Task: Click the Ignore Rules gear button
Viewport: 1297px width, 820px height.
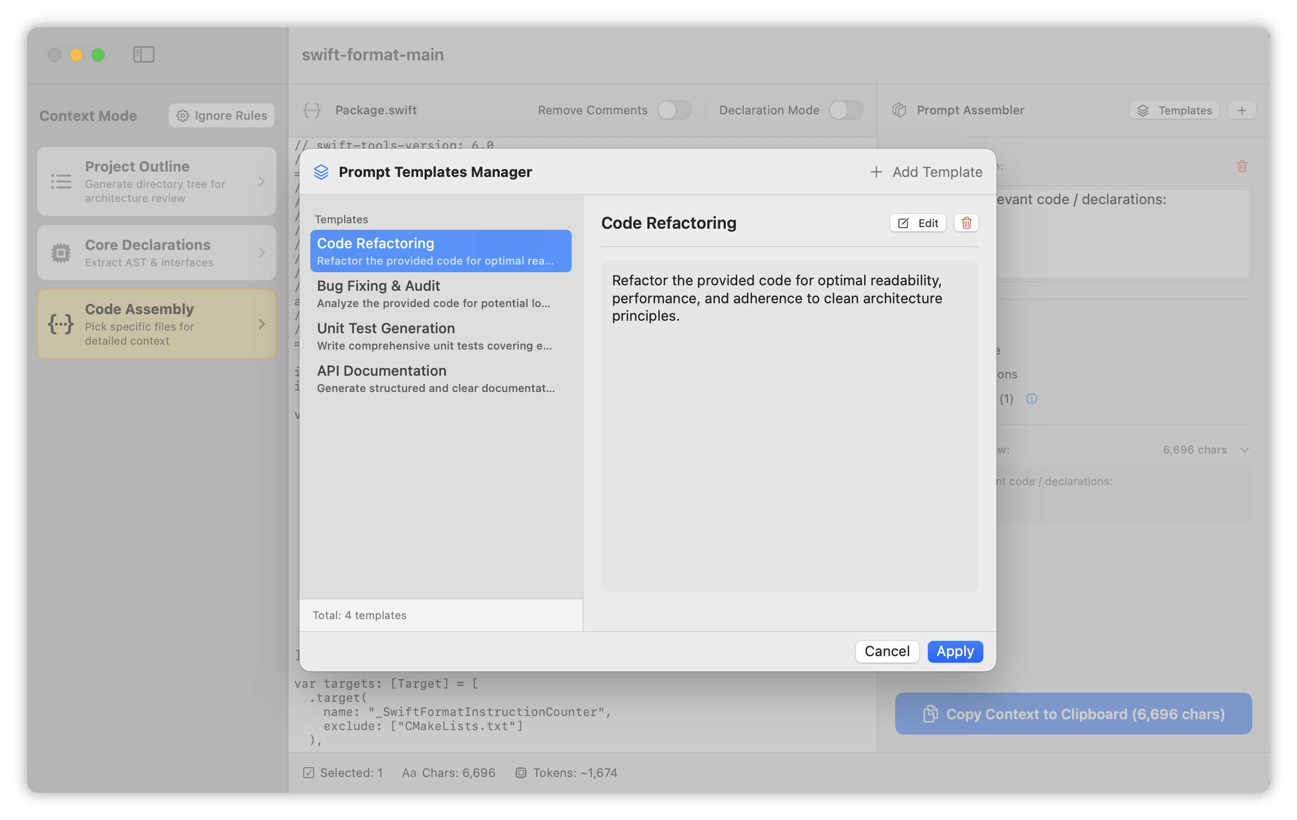Action: (222, 115)
